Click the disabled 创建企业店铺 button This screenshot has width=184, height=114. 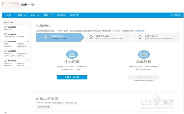point(144,77)
